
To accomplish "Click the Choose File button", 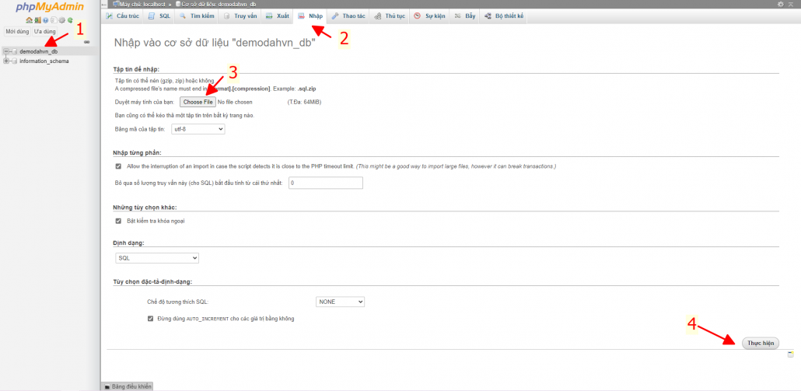I will click(198, 102).
